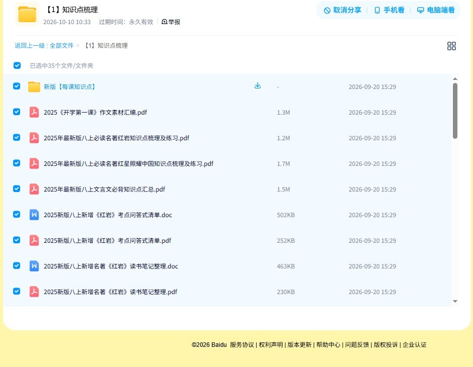Click the 举报 report icon
Screen dimensions: 473x367
tap(165, 22)
